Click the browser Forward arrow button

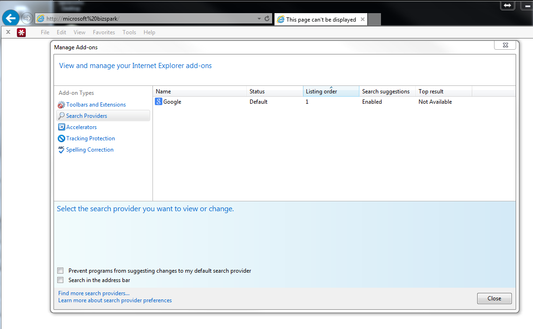[x=27, y=18]
